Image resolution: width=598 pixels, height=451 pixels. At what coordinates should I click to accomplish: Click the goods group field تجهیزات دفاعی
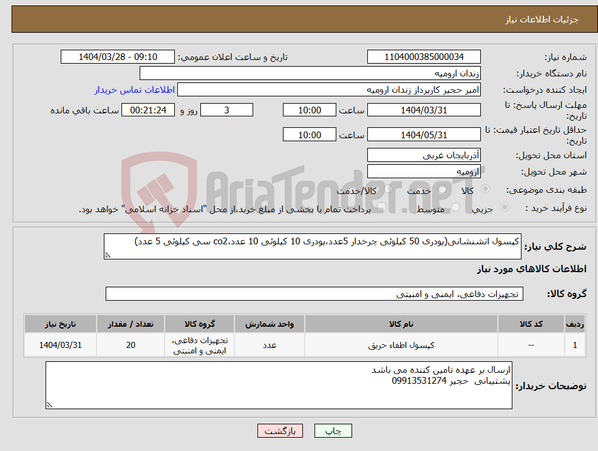(x=314, y=293)
